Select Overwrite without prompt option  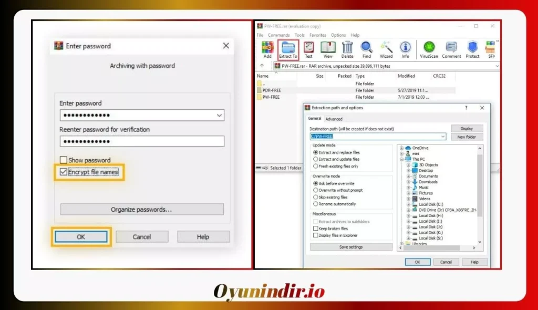(x=338, y=190)
